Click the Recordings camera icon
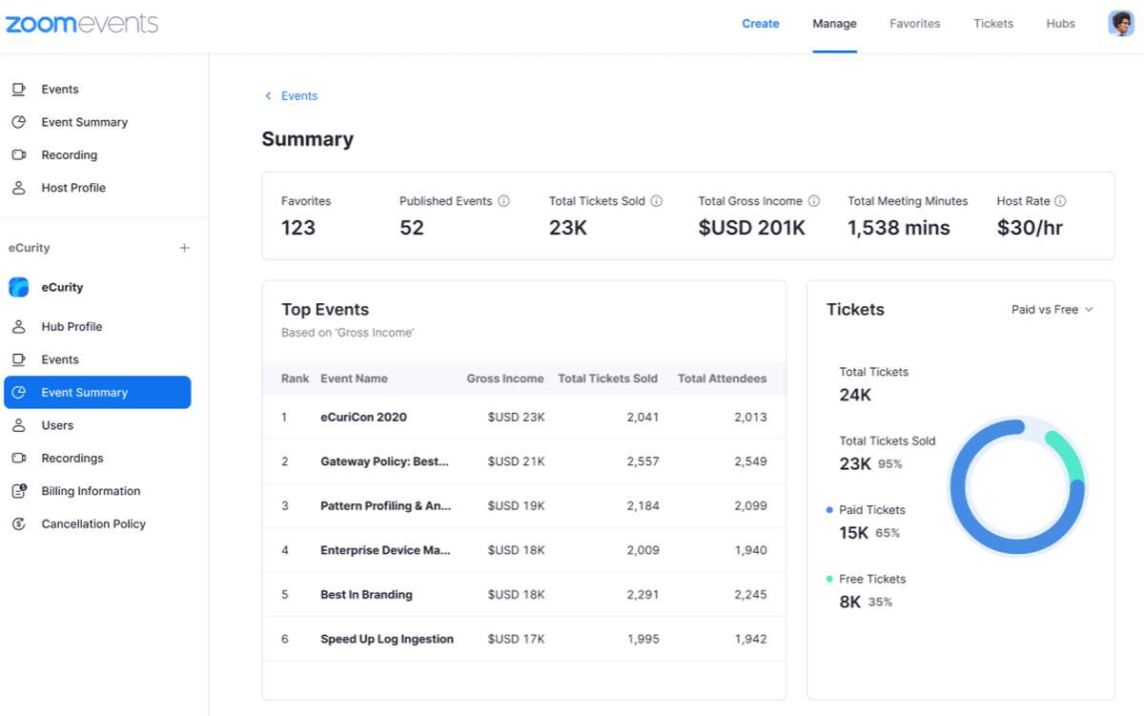 point(18,459)
